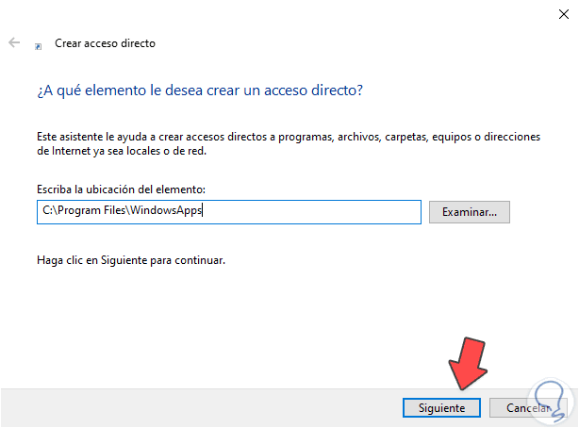Click the blue heading question about acceso directo

coord(200,91)
